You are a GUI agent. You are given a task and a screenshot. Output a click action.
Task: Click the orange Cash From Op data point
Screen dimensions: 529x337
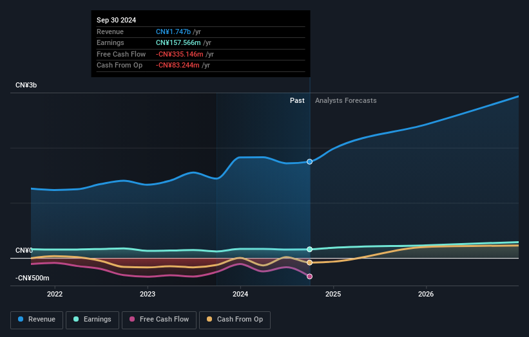click(309, 262)
